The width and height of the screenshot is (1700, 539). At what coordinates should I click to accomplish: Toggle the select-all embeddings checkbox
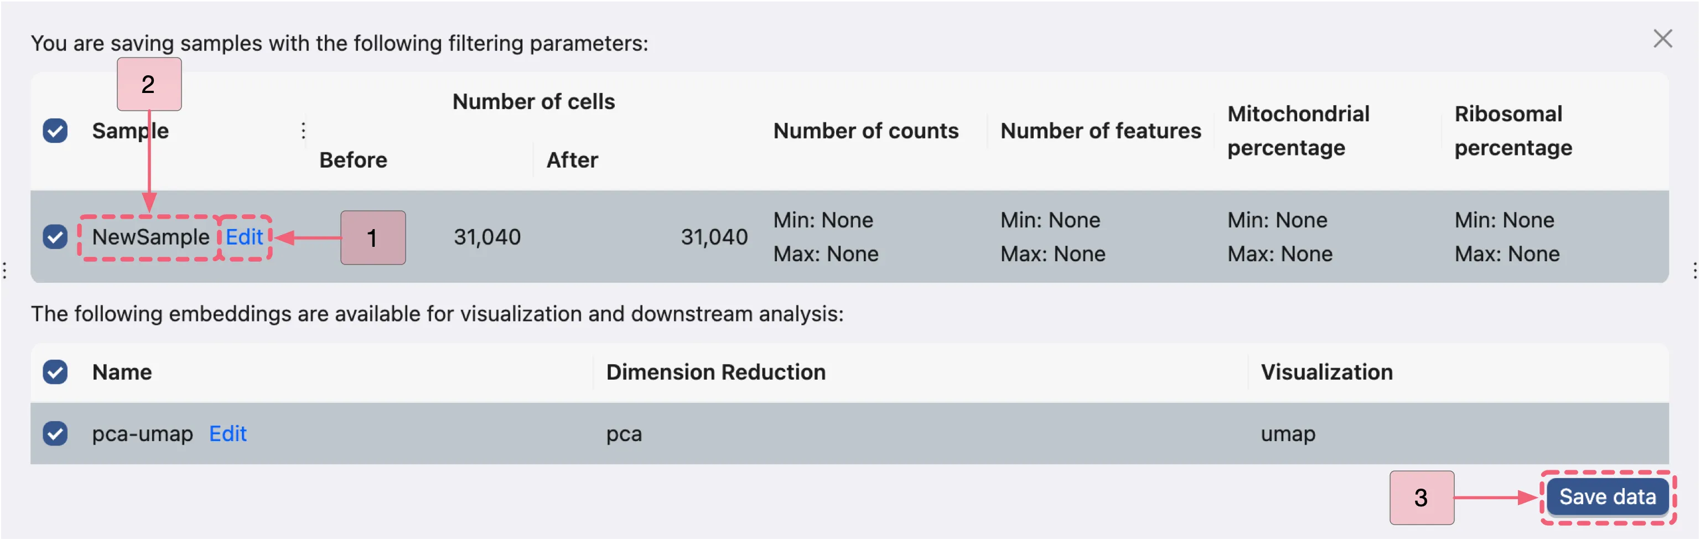(x=55, y=372)
